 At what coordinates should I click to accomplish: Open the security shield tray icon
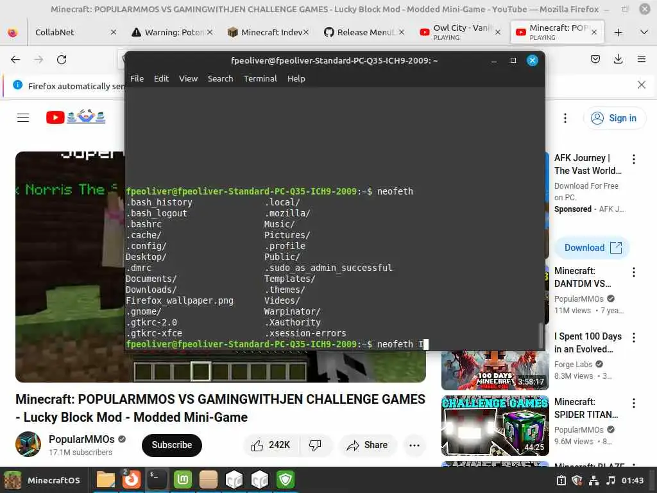tap(577, 480)
